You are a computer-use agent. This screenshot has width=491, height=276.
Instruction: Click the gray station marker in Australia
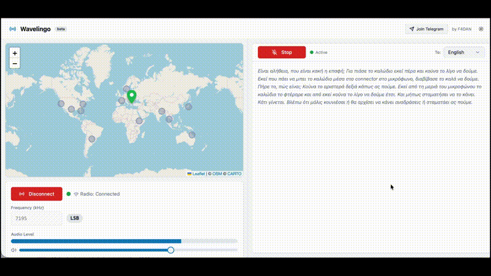point(192,134)
